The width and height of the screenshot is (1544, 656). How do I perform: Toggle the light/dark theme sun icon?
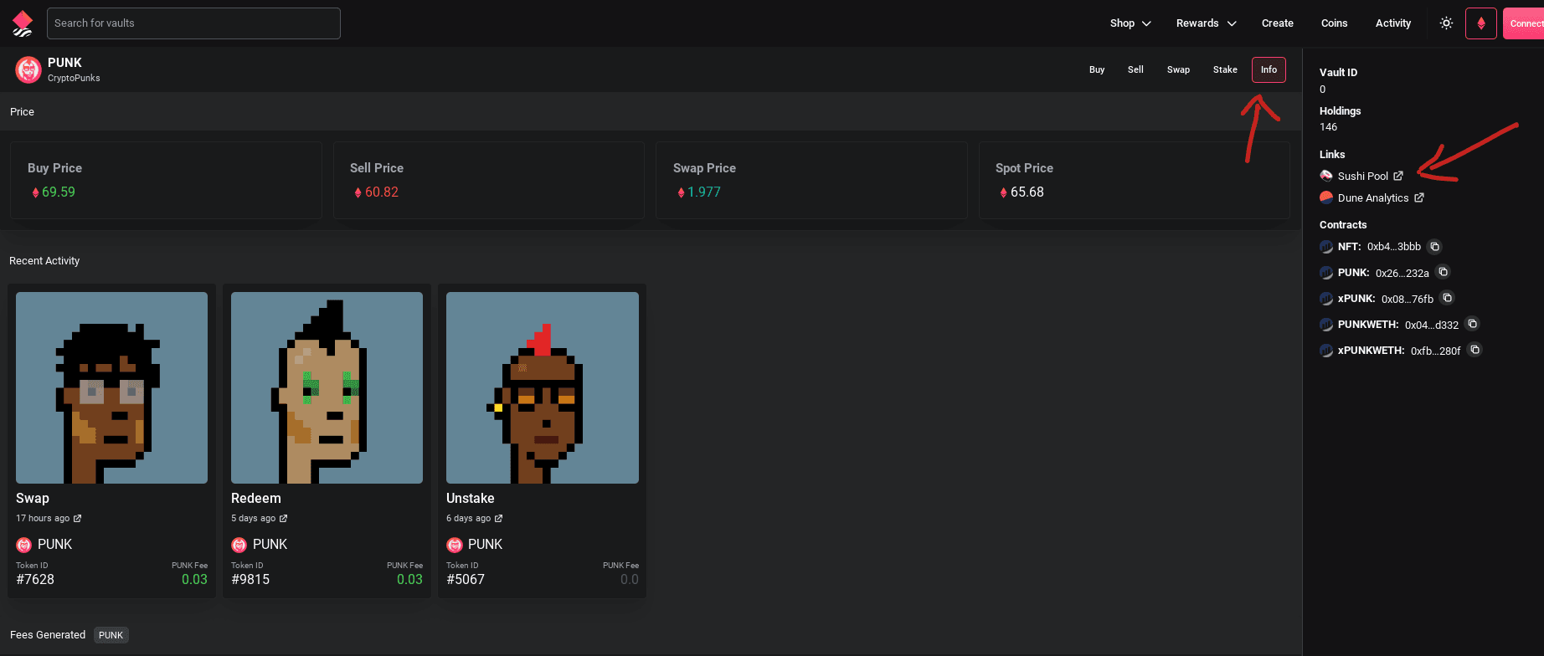1446,23
